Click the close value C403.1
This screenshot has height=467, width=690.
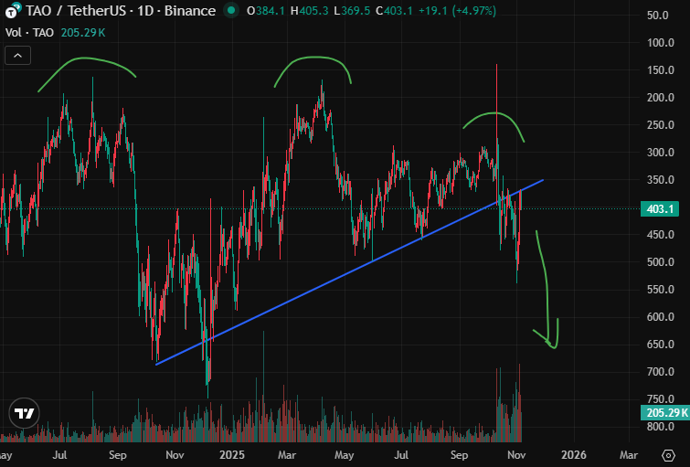pos(394,11)
